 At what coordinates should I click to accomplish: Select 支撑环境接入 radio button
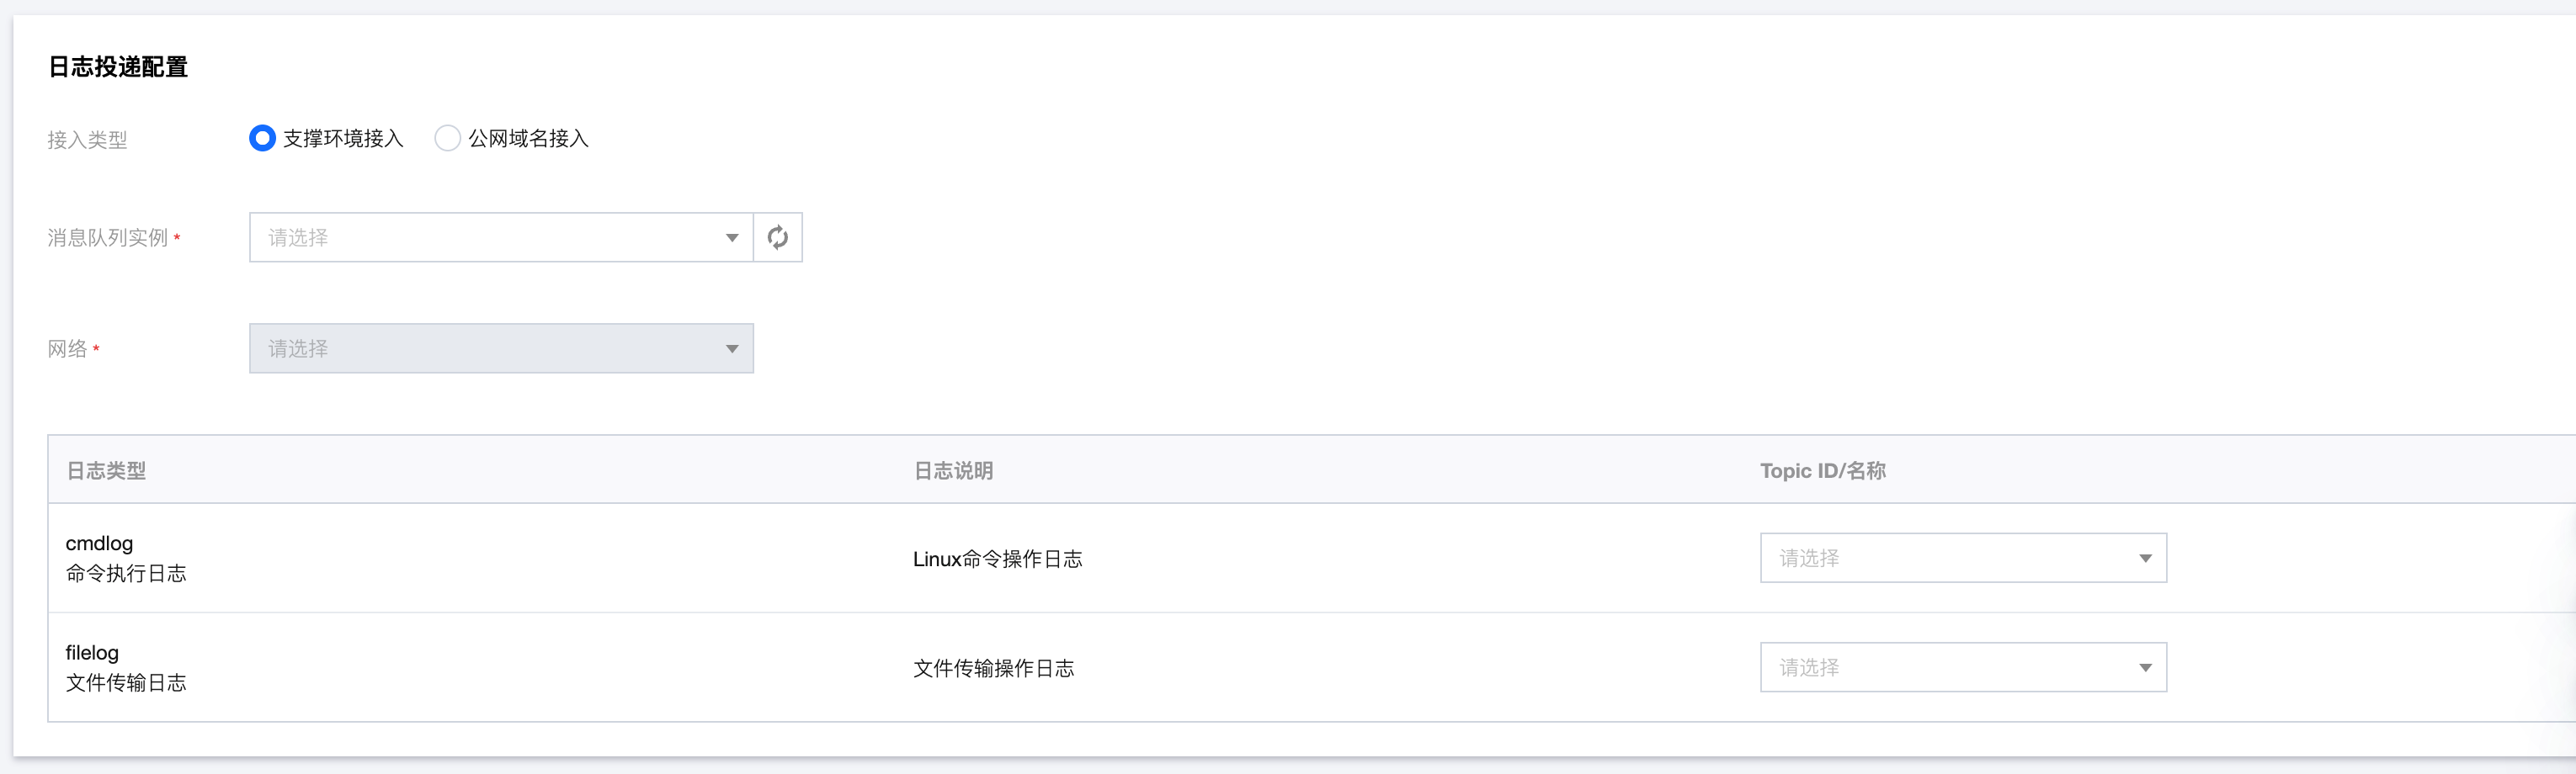click(262, 138)
